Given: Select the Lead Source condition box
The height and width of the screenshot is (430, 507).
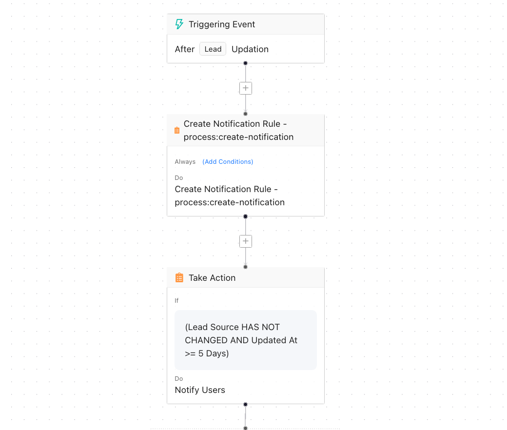Looking at the screenshot, I should [245, 340].
